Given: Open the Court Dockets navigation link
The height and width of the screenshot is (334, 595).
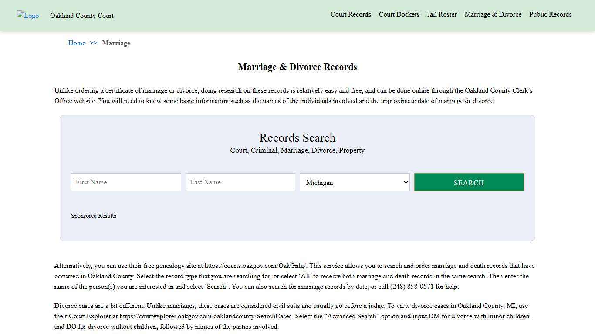Looking at the screenshot, I should pyautogui.click(x=399, y=14).
